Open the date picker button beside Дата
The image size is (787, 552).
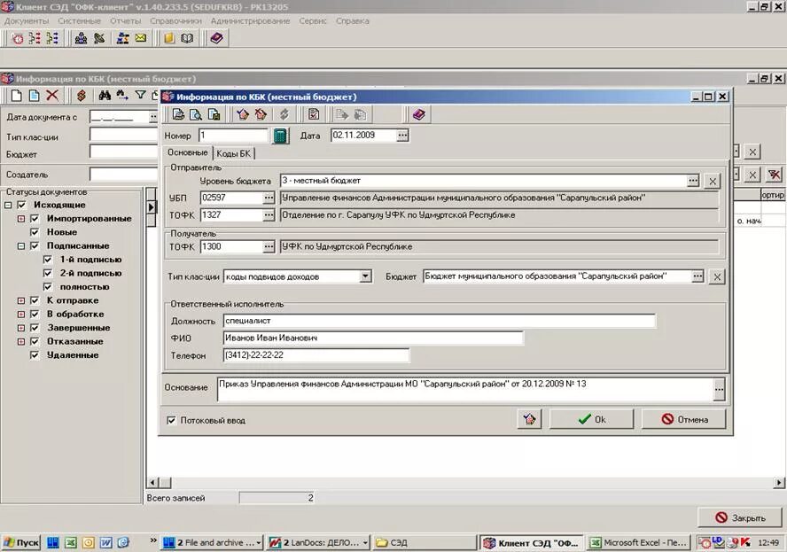pyautogui.click(x=402, y=135)
